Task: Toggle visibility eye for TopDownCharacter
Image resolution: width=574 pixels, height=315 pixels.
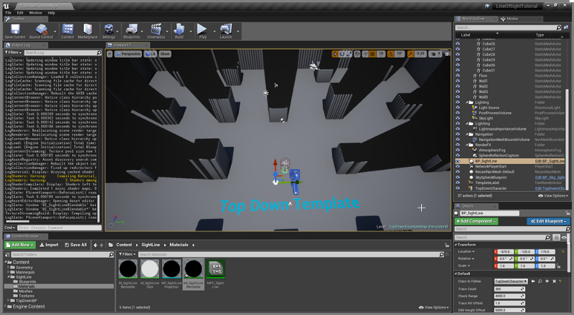Action: click(x=458, y=188)
